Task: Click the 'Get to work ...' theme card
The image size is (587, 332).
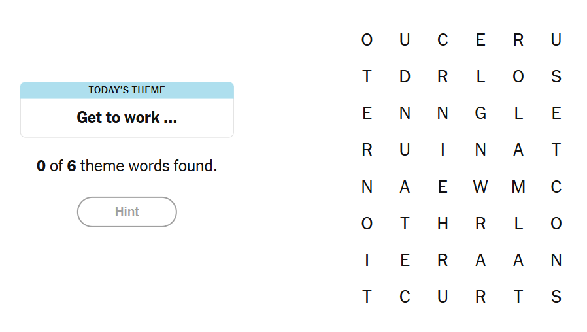Action: (x=127, y=118)
